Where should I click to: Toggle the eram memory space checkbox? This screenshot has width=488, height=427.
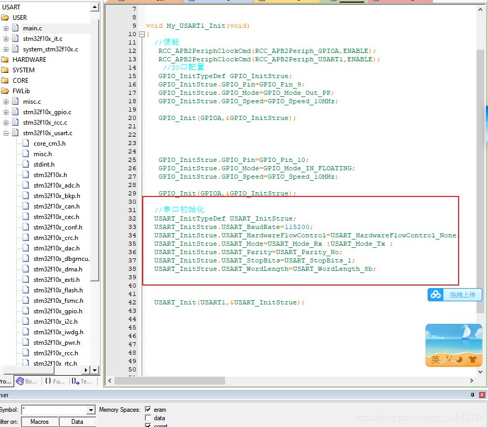(x=148, y=410)
